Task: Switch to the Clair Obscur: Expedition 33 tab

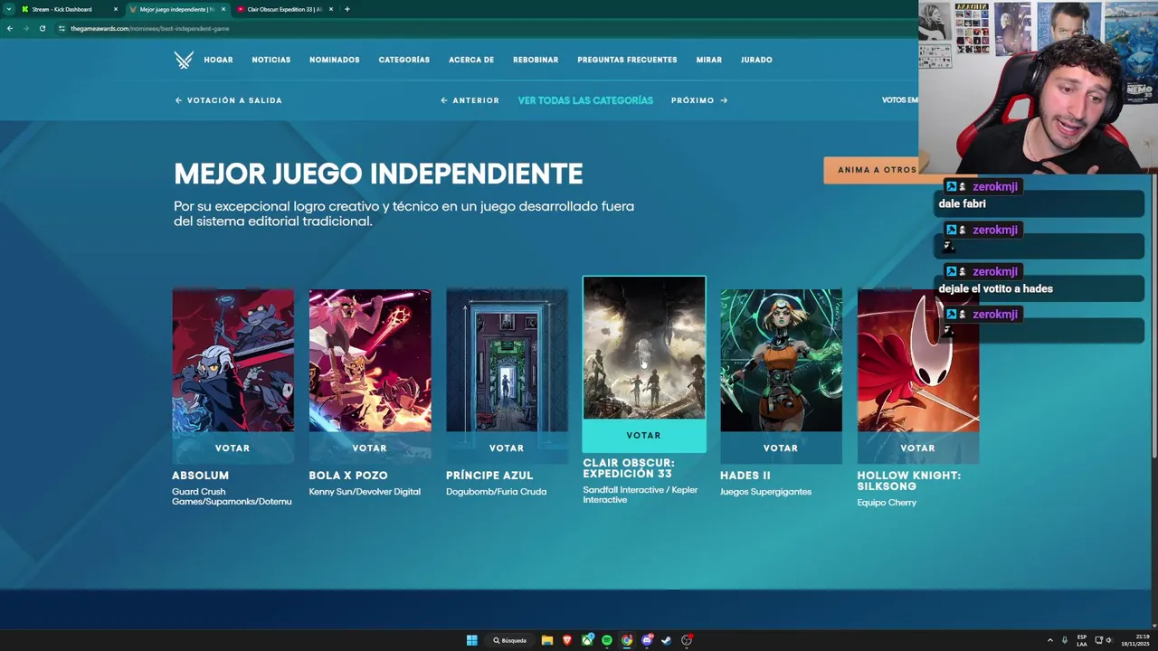Action: [x=285, y=9]
